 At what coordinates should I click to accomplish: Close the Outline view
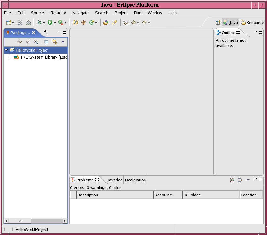point(238,33)
